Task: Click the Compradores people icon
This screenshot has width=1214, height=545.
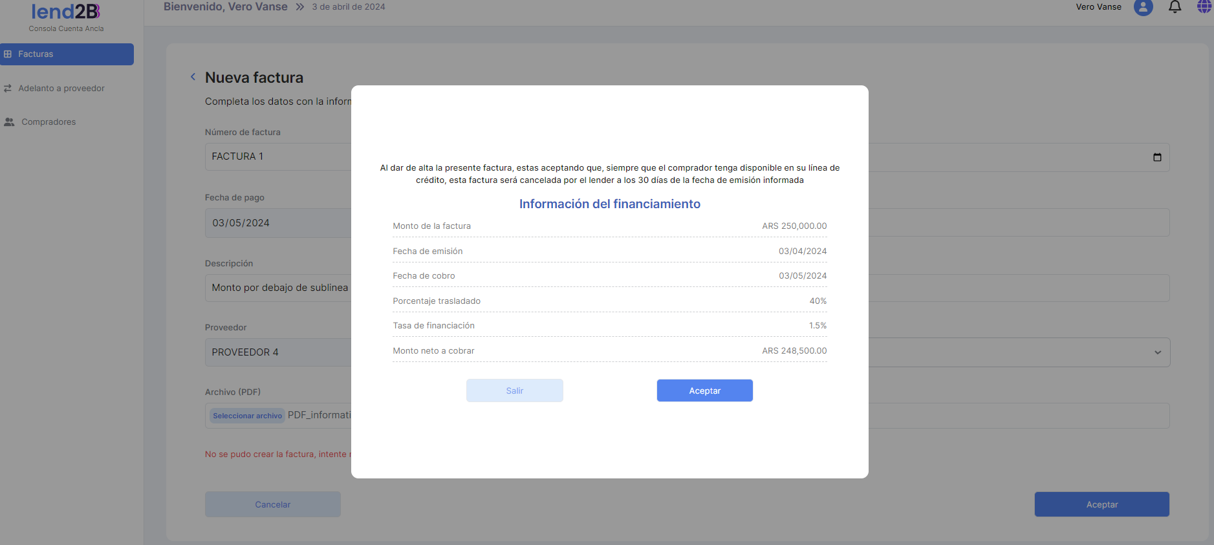Action: coord(9,122)
